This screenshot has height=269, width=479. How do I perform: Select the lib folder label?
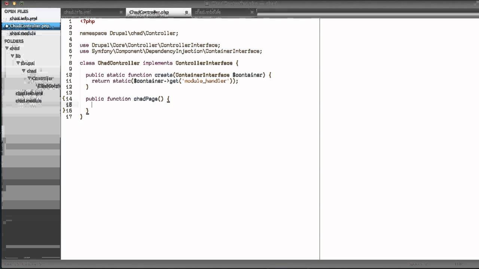pos(18,56)
